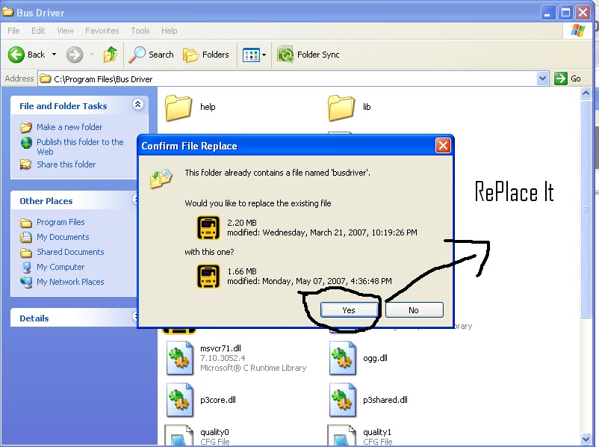Click the new 1.66 MB busdriver icon
This screenshot has width=599, height=447.
pos(208,276)
